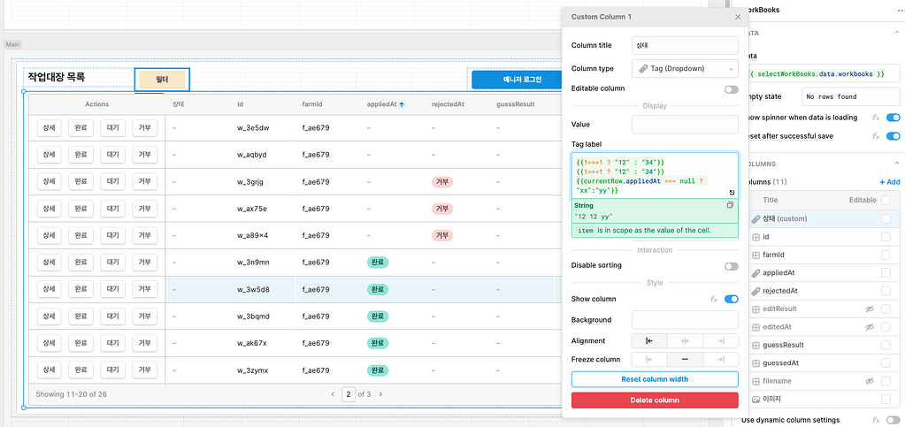Unhide the editedAt column

point(870,327)
